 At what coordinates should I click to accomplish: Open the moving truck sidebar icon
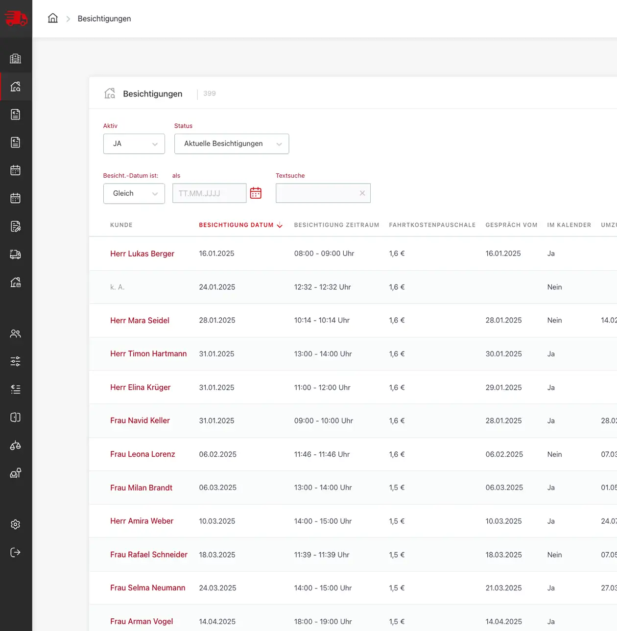16,255
